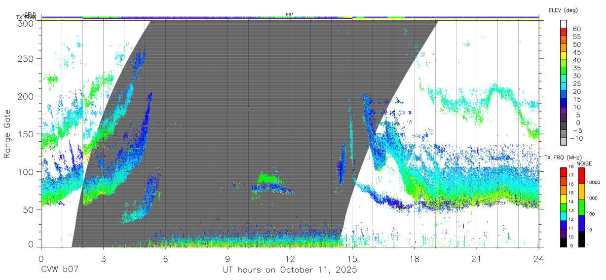Select the orange NOISE swatch between 1000 and 10000
The height and width of the screenshot is (280, 606).
tap(582, 191)
